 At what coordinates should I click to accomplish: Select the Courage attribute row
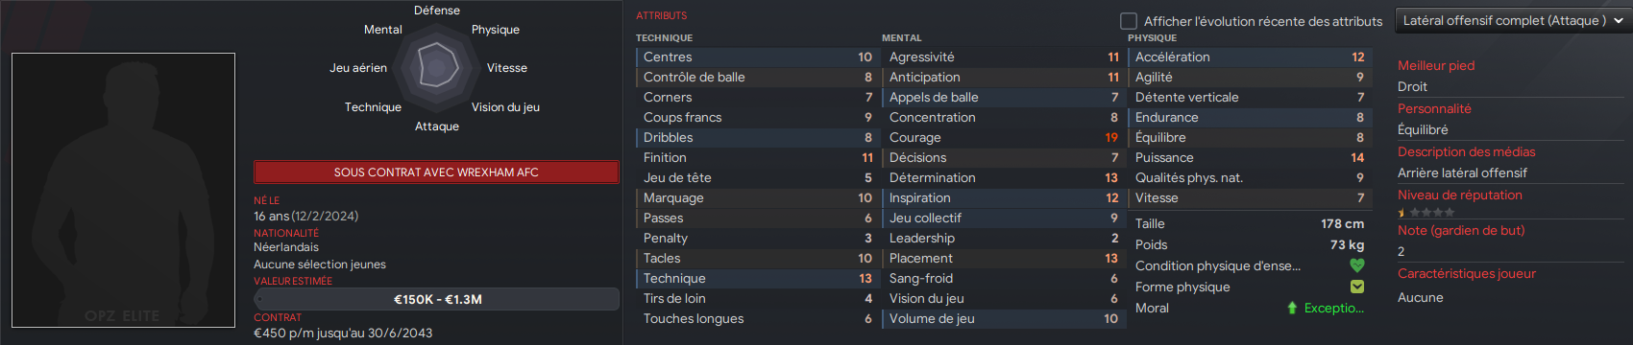pyautogui.click(x=1003, y=138)
